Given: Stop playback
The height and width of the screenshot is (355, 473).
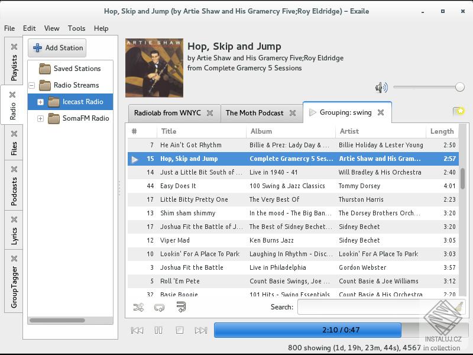Looking at the screenshot, I should tap(180, 330).
